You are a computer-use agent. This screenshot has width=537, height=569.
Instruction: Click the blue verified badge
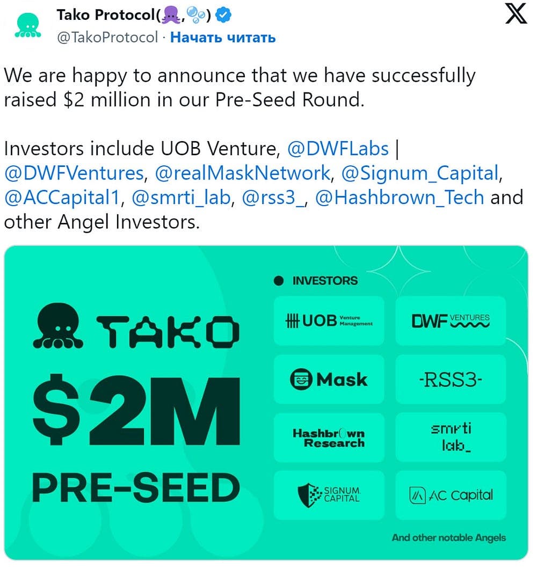[223, 15]
